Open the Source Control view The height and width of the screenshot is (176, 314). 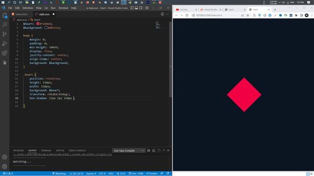click(x=4, y=34)
